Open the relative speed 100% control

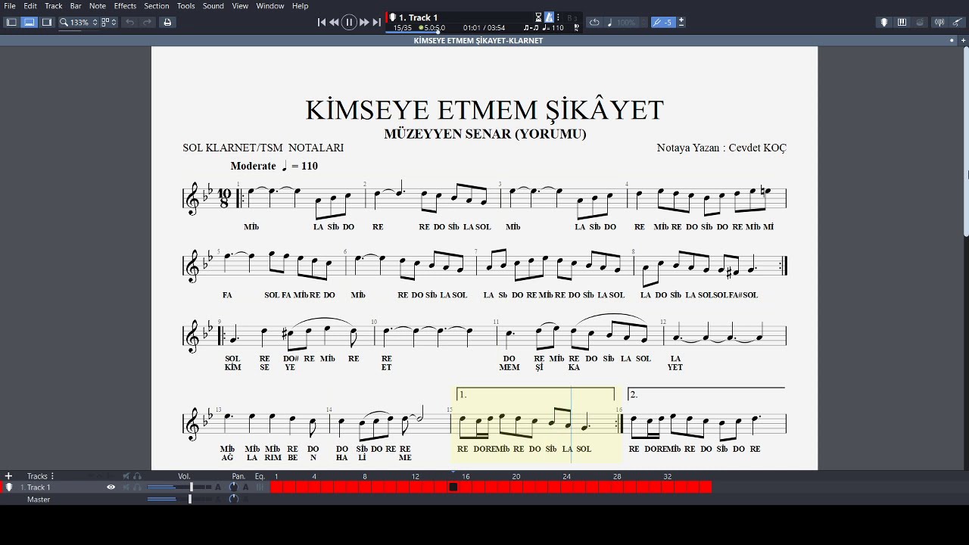pyautogui.click(x=626, y=23)
